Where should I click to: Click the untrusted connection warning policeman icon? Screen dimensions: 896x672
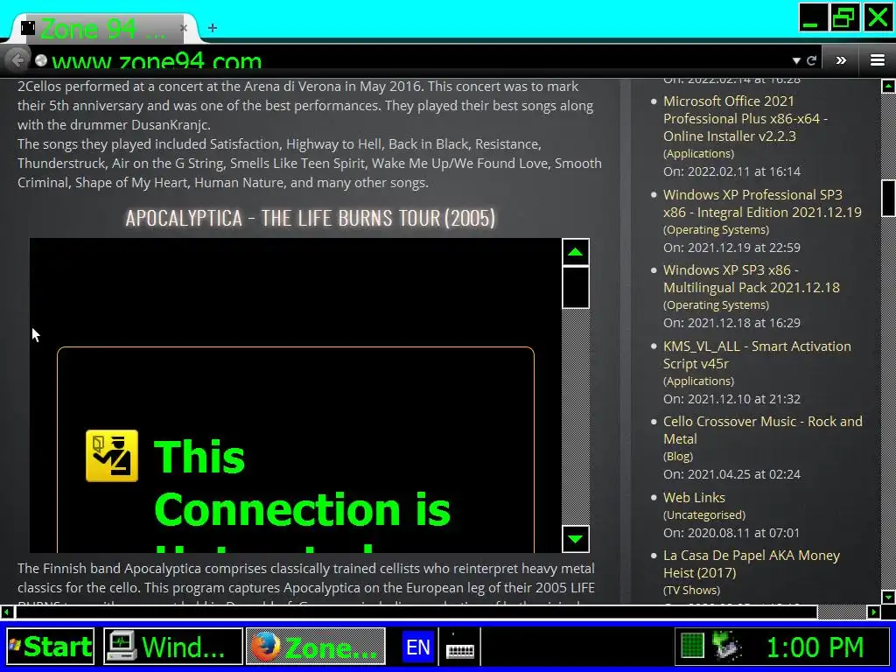tap(112, 455)
